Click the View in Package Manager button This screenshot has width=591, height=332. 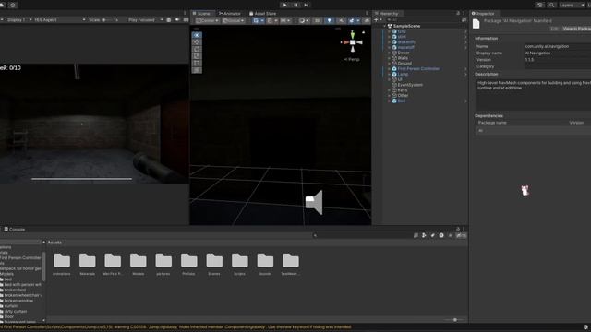576,29
